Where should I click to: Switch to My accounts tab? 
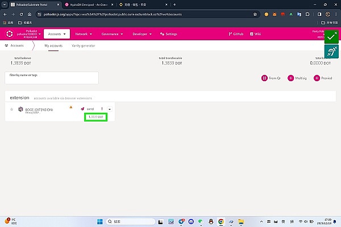(x=53, y=45)
